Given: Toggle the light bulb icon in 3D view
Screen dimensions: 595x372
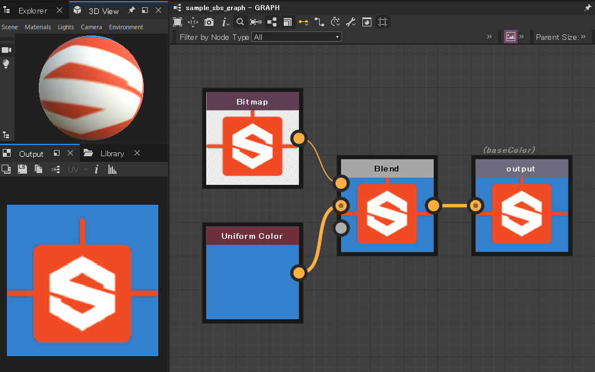Looking at the screenshot, I should 6,63.
